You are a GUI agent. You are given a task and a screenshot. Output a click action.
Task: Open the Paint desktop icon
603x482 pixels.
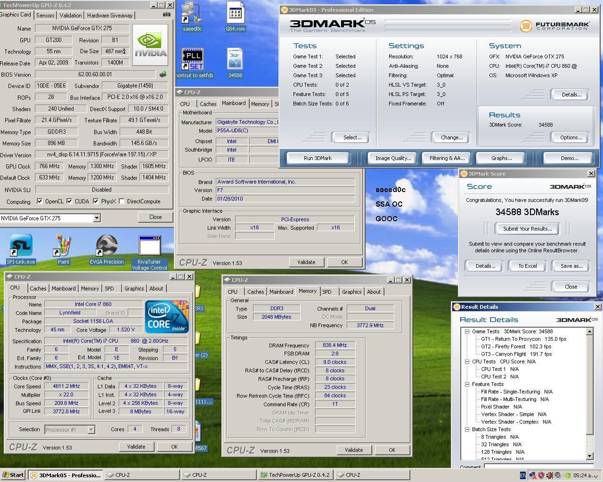pos(64,249)
